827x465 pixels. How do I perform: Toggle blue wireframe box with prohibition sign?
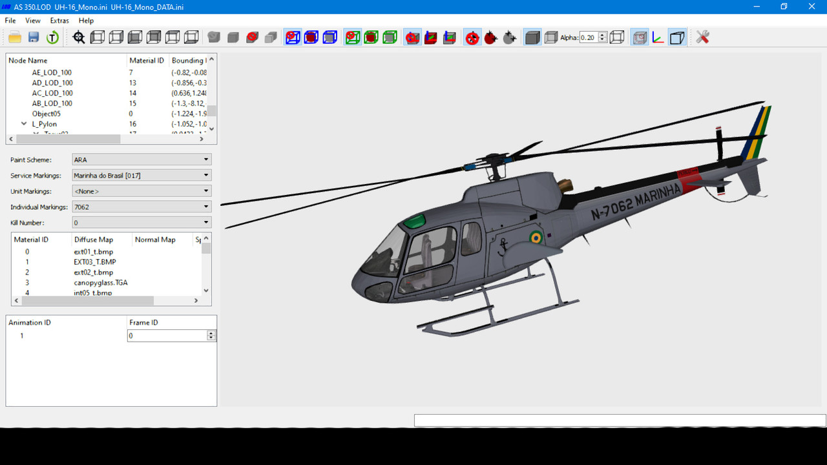(x=293, y=37)
